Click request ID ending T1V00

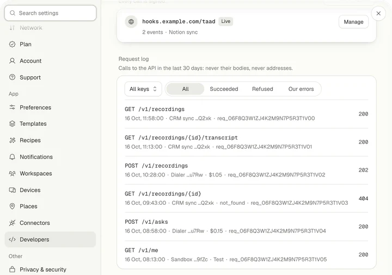266,118
